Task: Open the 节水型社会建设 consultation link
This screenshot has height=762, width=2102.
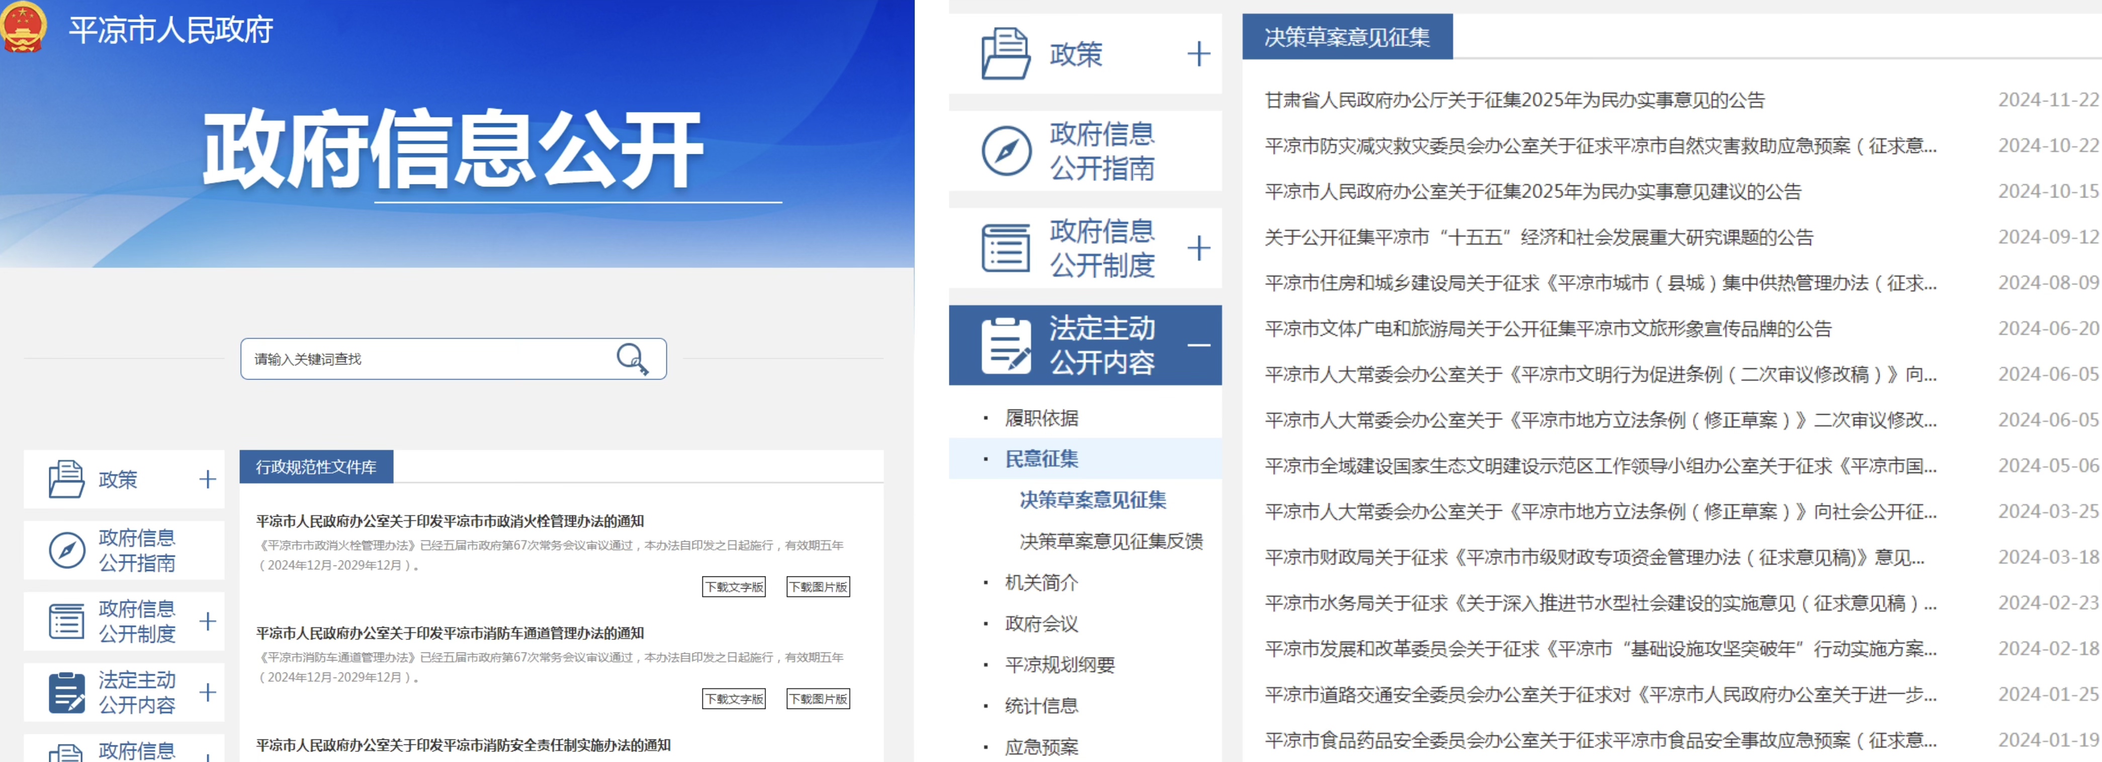Action: [x=1600, y=602]
